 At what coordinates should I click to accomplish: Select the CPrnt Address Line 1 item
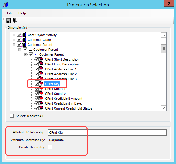click(x=61, y=69)
